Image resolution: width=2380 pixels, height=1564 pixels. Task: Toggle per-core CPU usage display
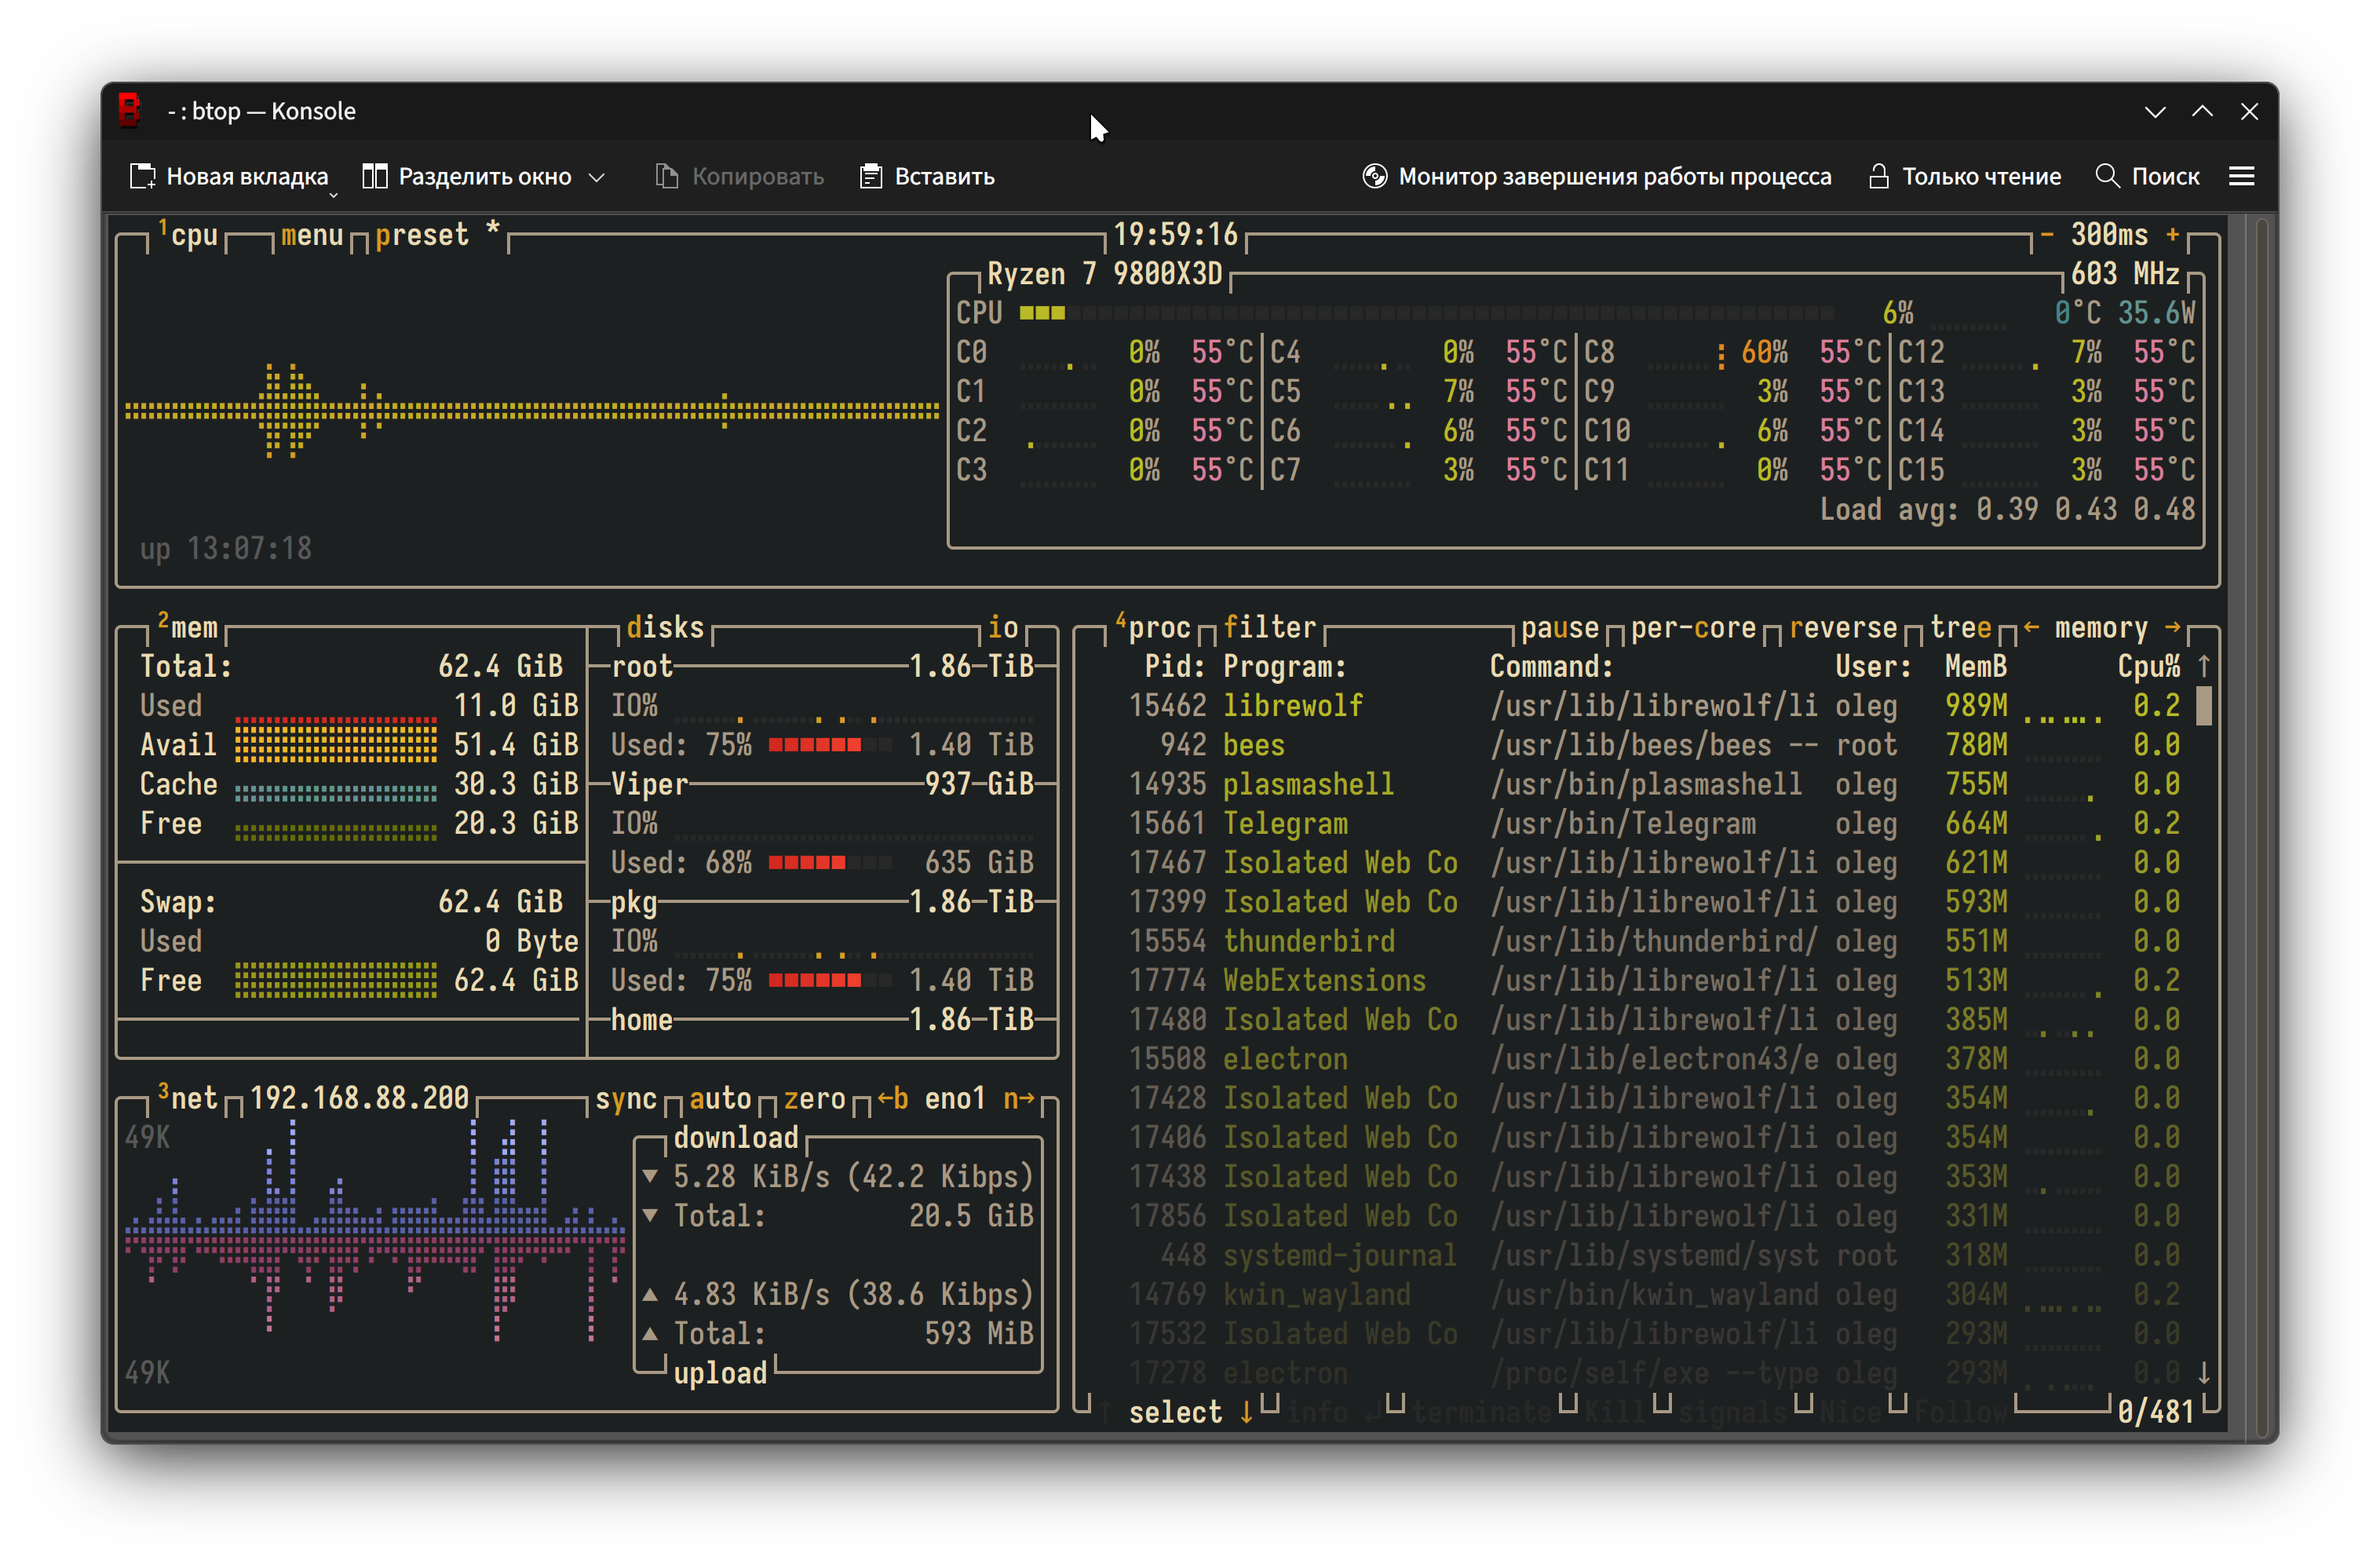coord(1693,628)
